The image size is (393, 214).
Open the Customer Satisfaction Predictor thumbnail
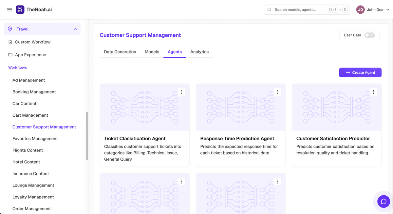click(x=337, y=107)
